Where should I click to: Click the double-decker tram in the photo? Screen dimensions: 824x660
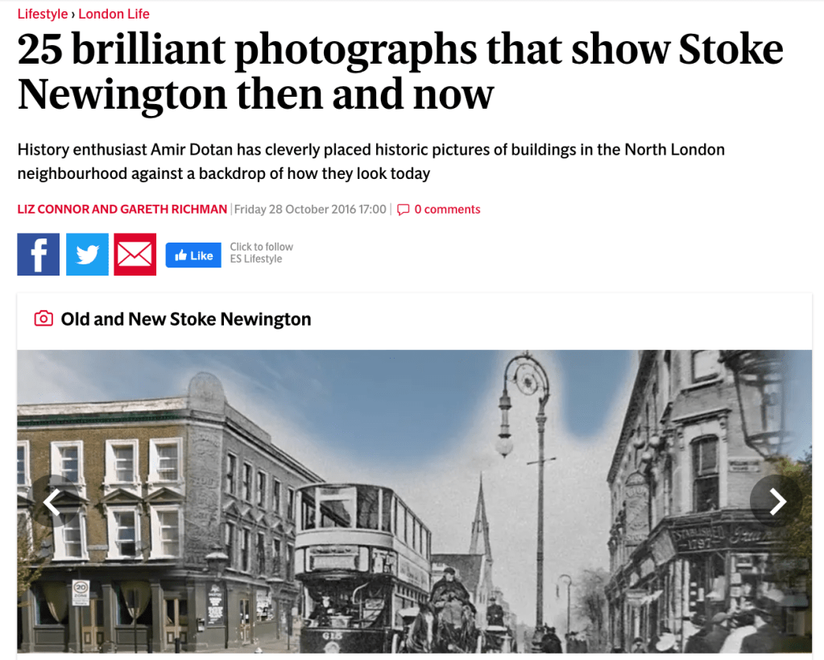(x=362, y=566)
